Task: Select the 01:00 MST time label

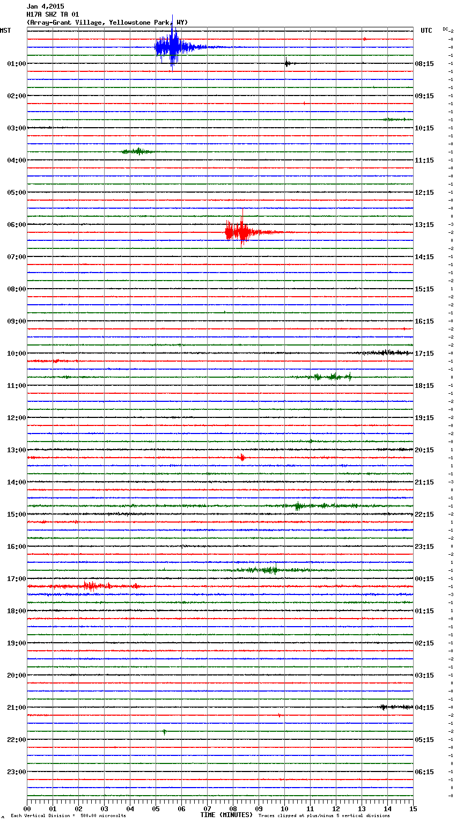Action: point(17,64)
